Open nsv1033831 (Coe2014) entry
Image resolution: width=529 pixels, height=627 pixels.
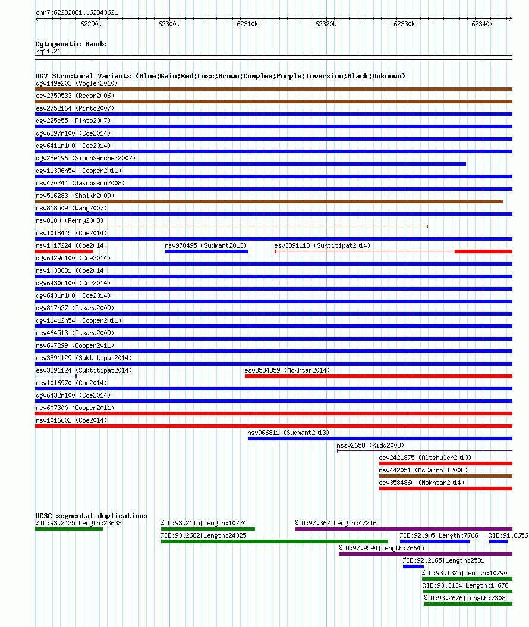click(71, 270)
